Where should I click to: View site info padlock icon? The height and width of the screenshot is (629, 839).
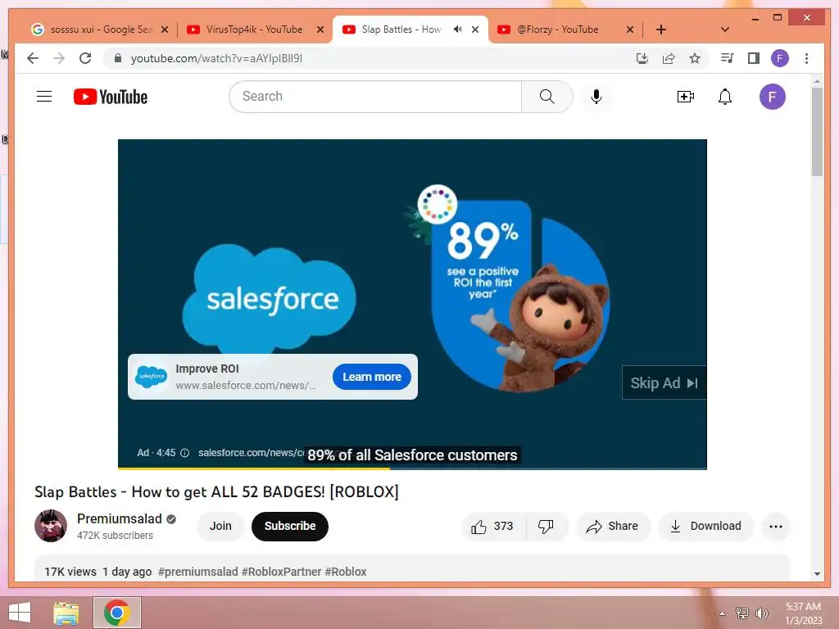pyautogui.click(x=118, y=58)
